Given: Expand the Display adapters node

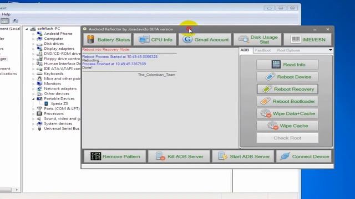Looking at the screenshot, I should (33, 49).
